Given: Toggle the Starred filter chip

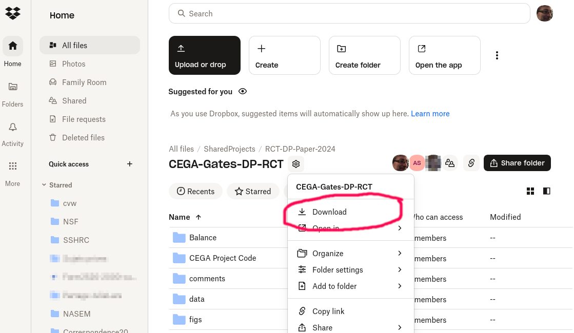Looking at the screenshot, I should [x=253, y=191].
